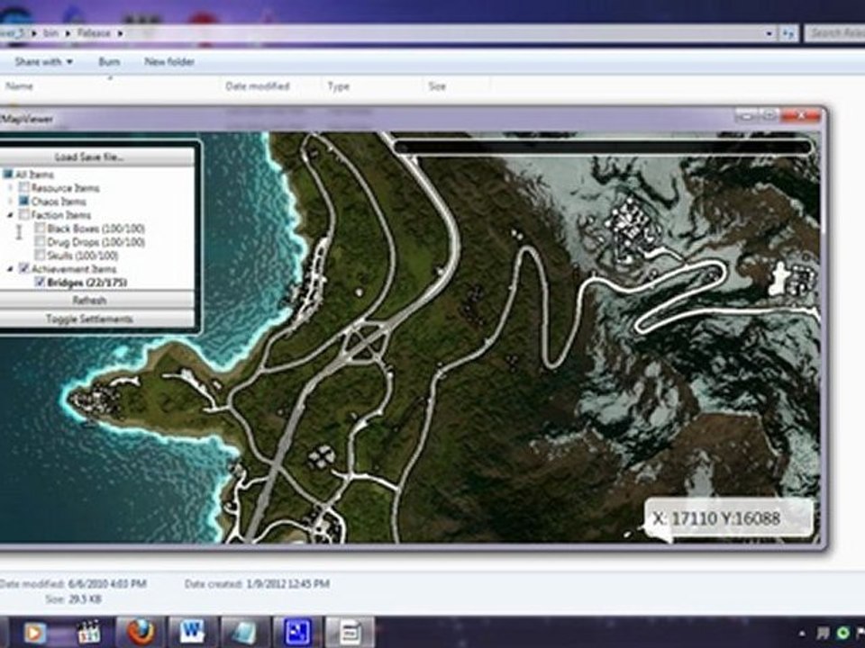Click the green circular tray icon
Screen dimensions: 865x648
pos(843,633)
